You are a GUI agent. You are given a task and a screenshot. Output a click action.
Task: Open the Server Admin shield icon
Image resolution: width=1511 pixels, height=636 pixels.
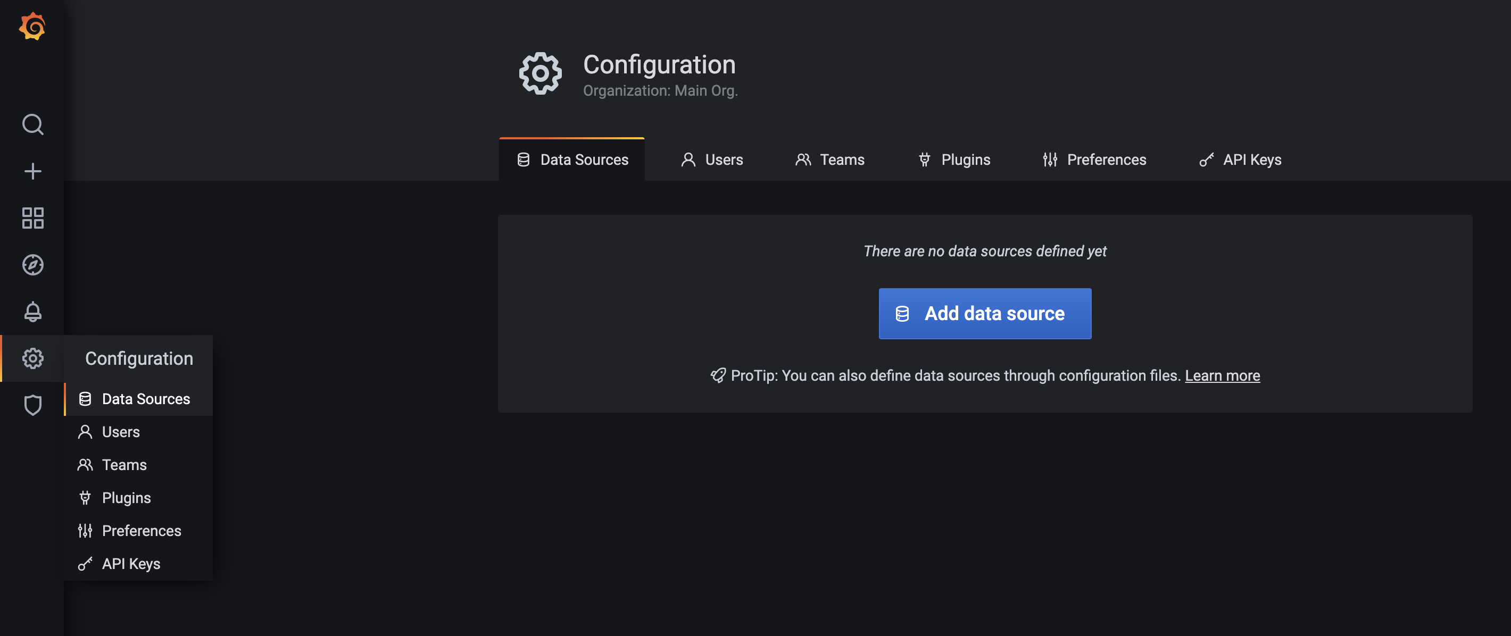32,405
